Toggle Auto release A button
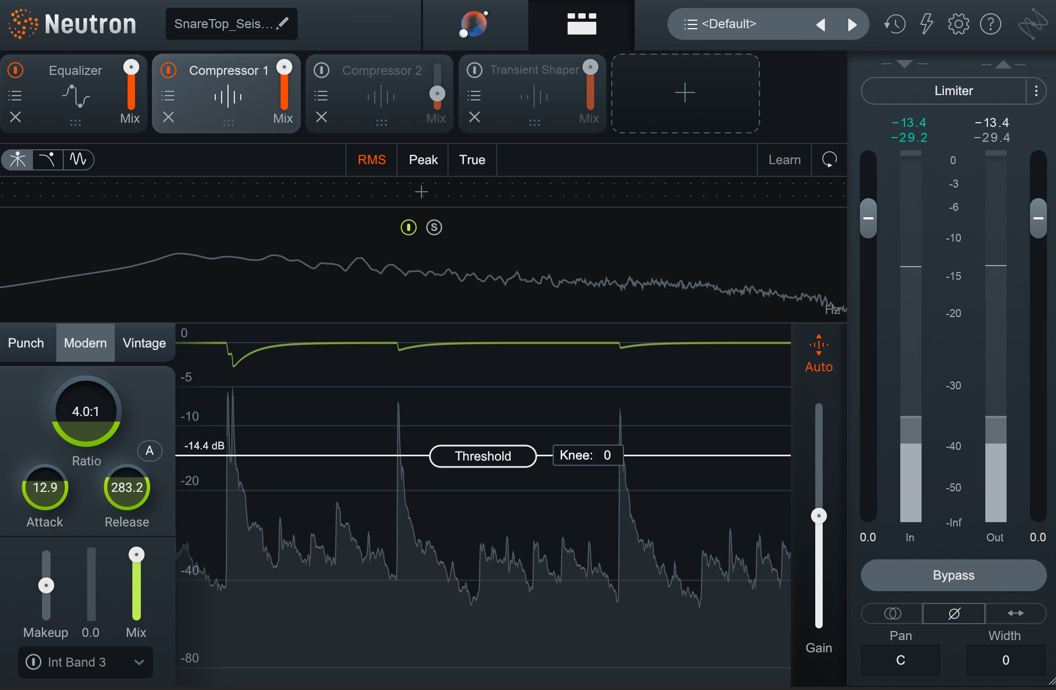This screenshot has width=1056, height=690. tap(150, 451)
